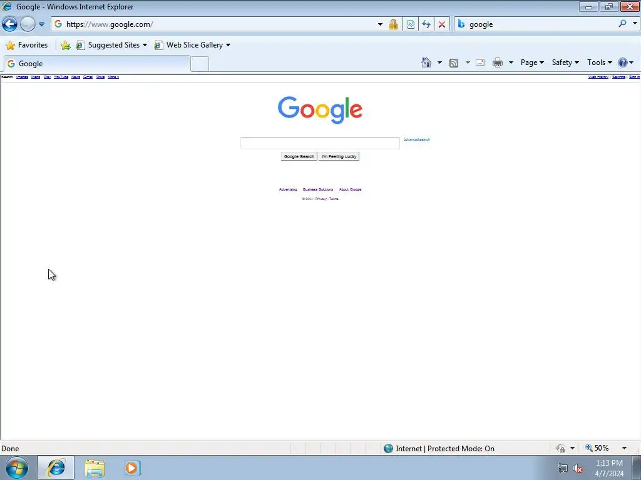
Task: Click the Print icon
Action: [498, 62]
